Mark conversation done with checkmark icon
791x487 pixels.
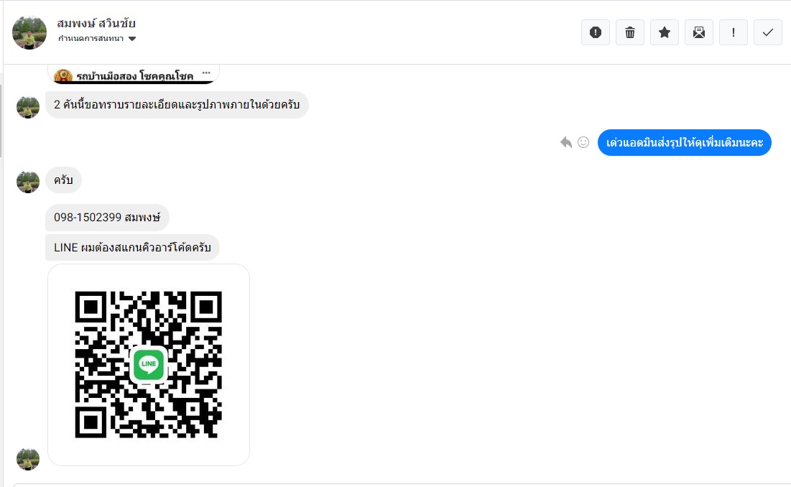click(767, 32)
